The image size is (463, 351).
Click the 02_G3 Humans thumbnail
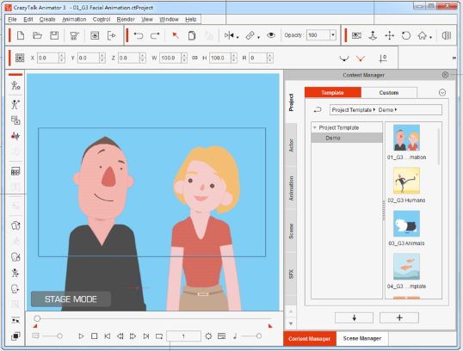click(x=406, y=181)
